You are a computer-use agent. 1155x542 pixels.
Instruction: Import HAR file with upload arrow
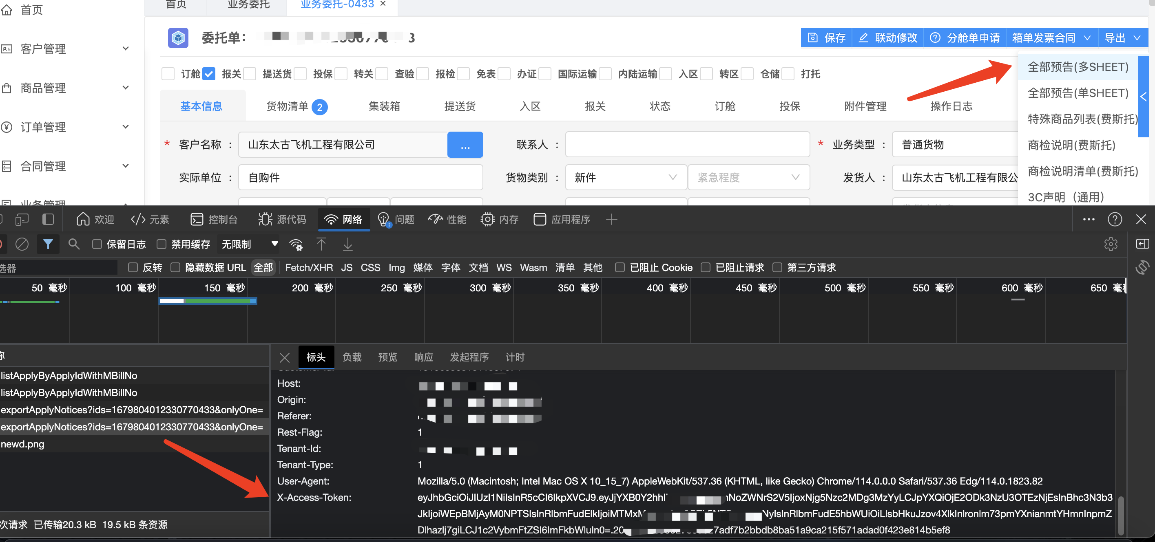click(x=321, y=244)
